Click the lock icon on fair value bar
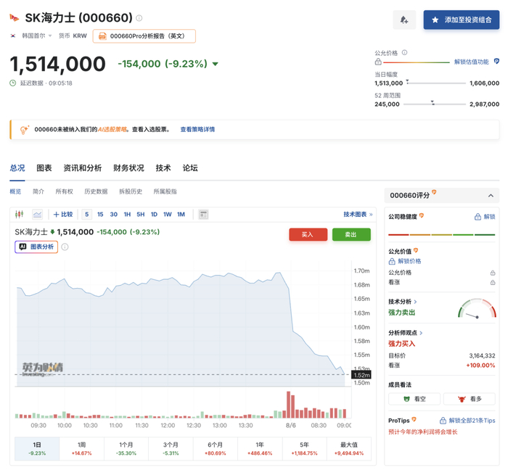 pyautogui.click(x=378, y=62)
